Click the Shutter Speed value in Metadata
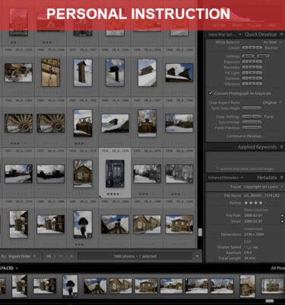The image size is (285, 305). point(251,247)
